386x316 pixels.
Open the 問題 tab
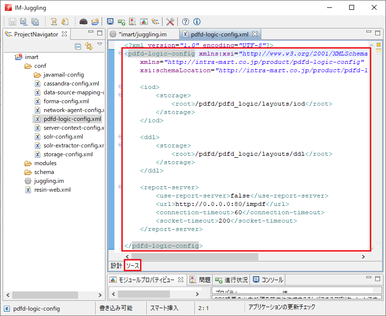click(200, 280)
